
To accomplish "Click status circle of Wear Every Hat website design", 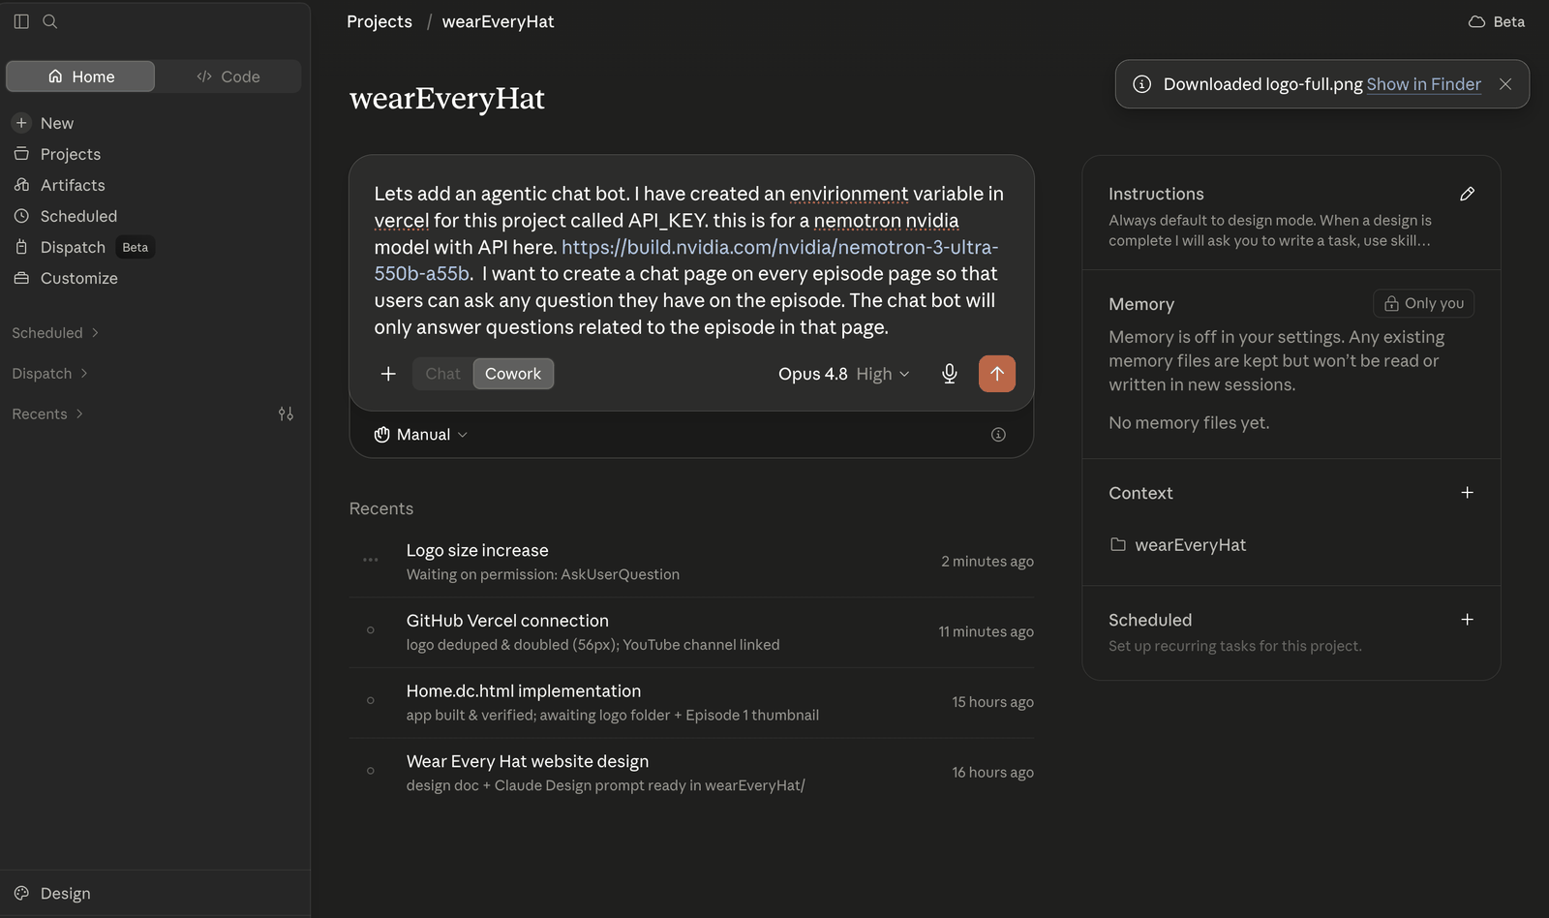I will (371, 771).
